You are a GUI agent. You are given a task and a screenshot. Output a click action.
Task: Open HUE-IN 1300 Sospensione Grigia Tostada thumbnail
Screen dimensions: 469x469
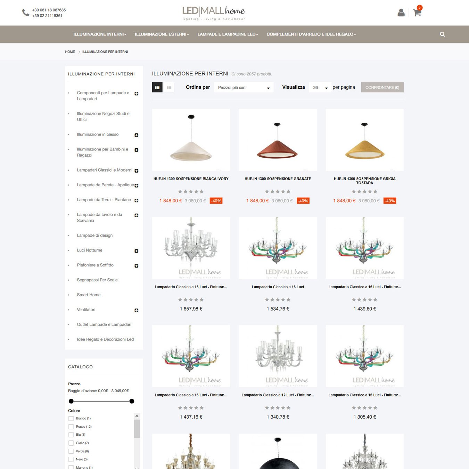click(365, 140)
